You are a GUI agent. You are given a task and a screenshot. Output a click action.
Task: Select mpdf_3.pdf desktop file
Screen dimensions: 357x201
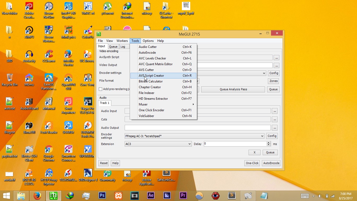[x=186, y=9]
